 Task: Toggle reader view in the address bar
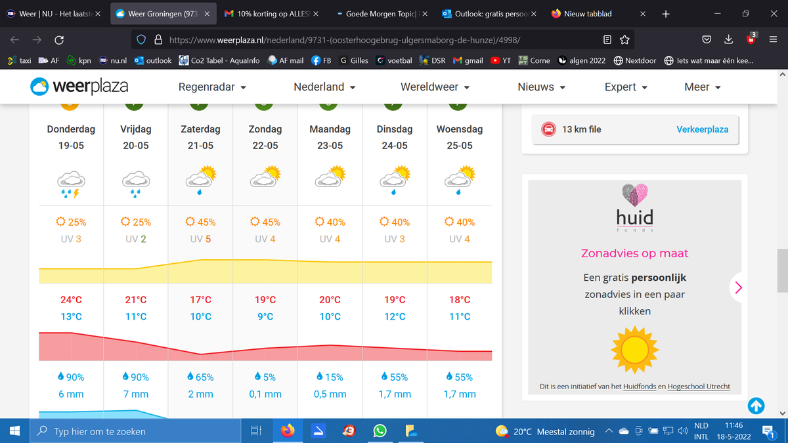(x=607, y=40)
